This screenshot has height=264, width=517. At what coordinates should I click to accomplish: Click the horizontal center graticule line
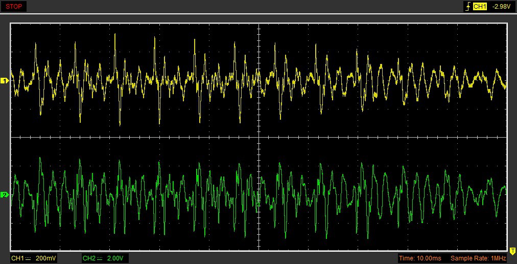[x=153, y=137]
